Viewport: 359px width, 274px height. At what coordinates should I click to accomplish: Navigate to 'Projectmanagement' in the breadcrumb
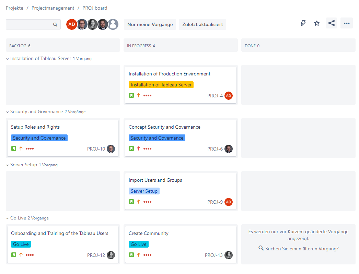53,8
